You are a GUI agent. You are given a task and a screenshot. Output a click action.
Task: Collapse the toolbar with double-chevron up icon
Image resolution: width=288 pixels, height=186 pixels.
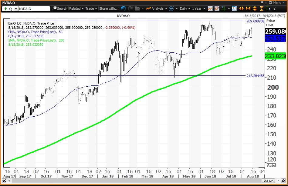coord(266,2)
